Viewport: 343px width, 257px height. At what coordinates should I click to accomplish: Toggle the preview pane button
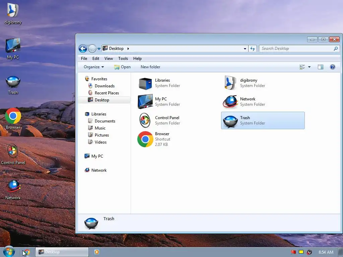pos(321,67)
